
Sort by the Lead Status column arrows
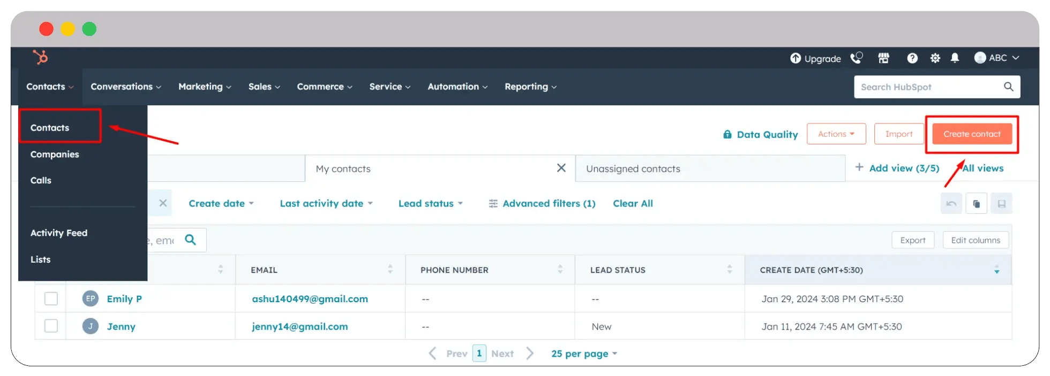point(729,269)
